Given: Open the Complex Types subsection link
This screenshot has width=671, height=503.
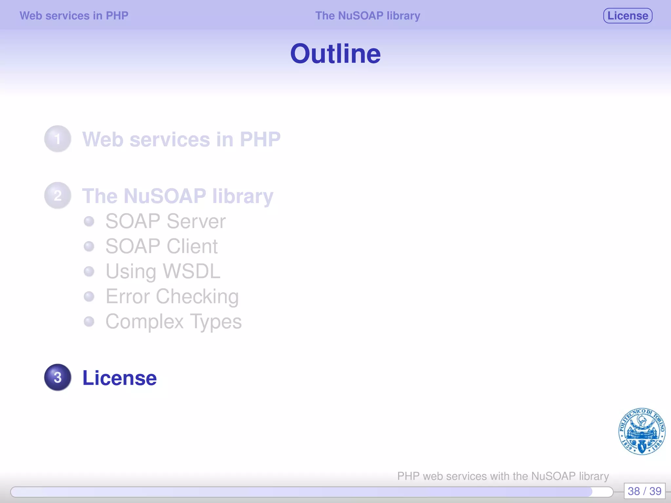Looking at the screenshot, I should 173,321.
